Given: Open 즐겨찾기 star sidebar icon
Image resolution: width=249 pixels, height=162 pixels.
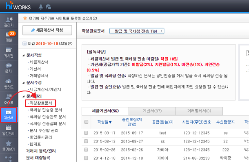Looking at the screenshot, I should click(x=9, y=146).
